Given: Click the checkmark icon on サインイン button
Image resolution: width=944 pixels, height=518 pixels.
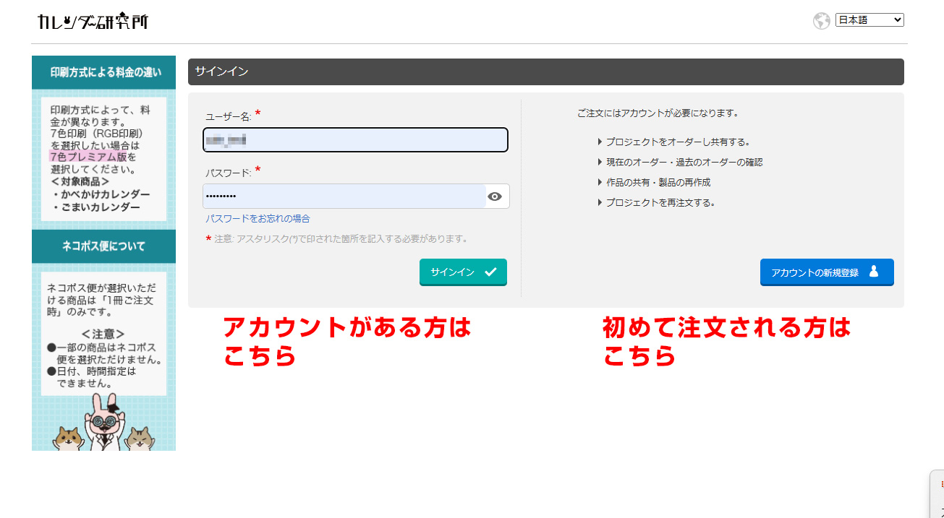Looking at the screenshot, I should point(491,272).
